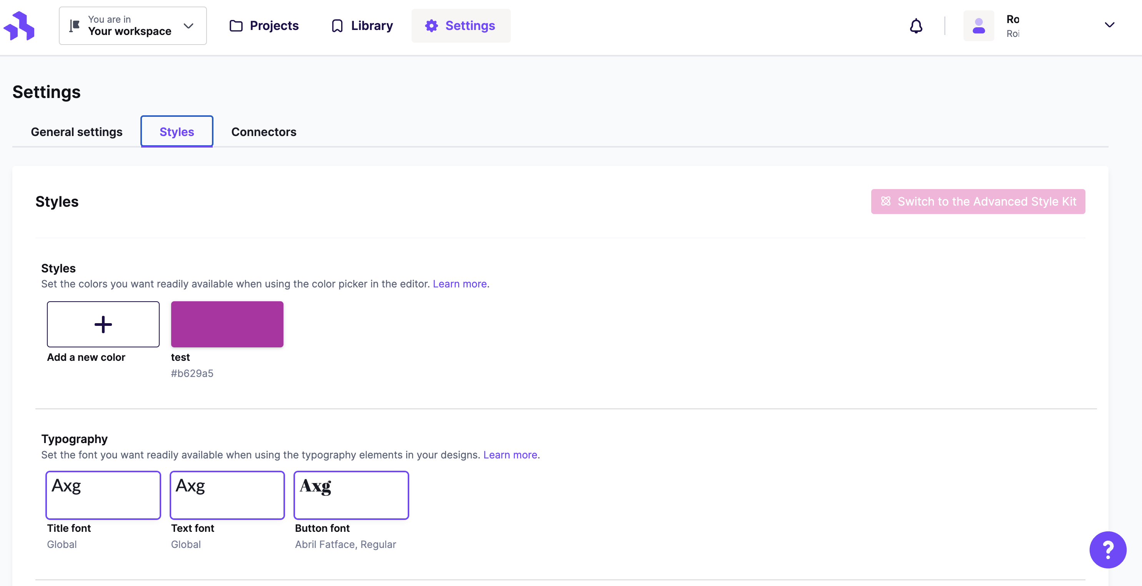The width and height of the screenshot is (1142, 586).
Task: Click the 'Button font' label
Action: click(x=322, y=528)
